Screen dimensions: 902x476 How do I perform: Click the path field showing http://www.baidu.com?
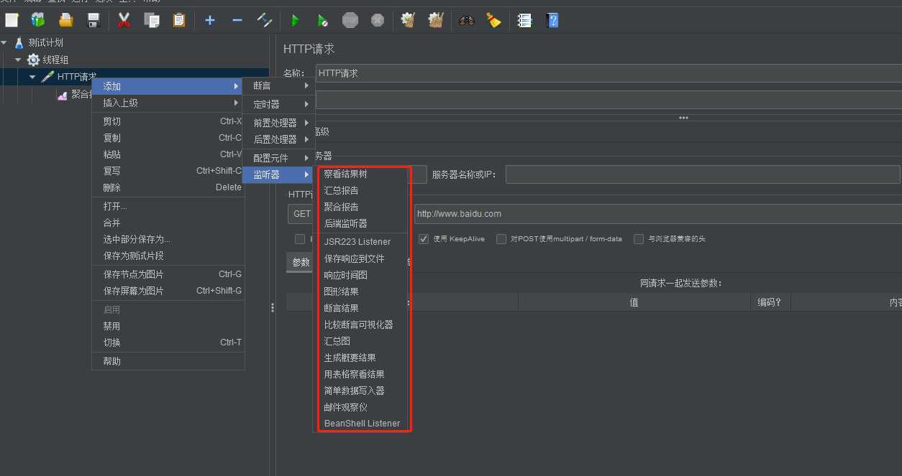pyautogui.click(x=657, y=214)
